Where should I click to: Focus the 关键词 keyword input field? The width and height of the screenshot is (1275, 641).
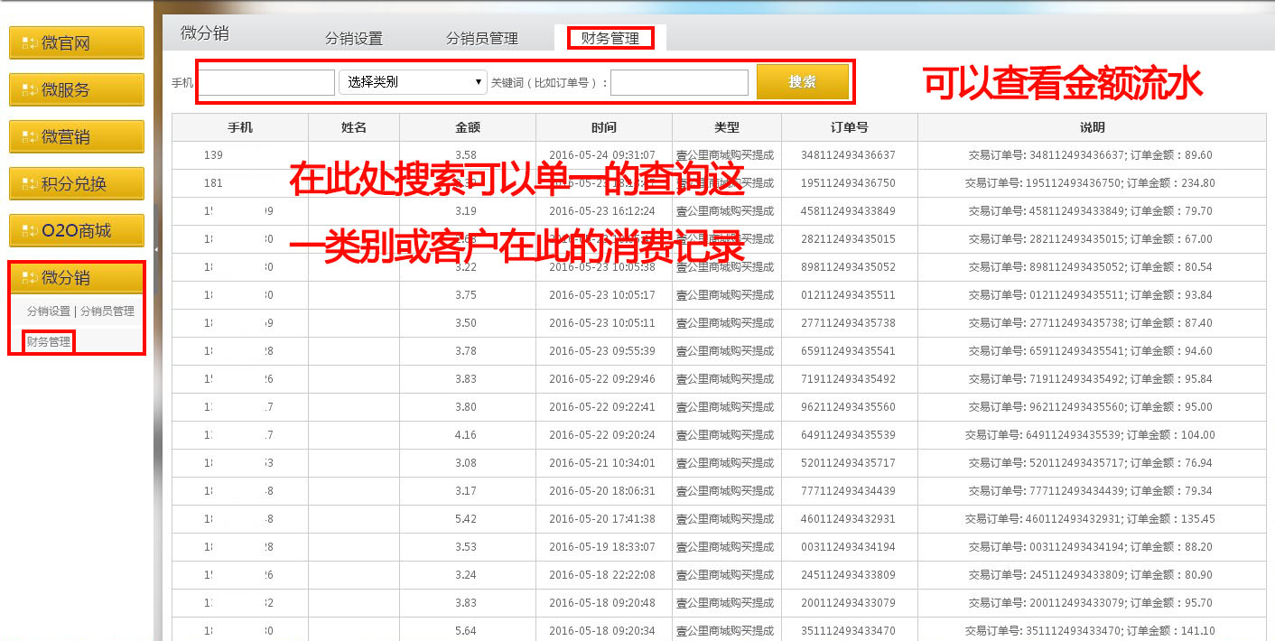[679, 83]
